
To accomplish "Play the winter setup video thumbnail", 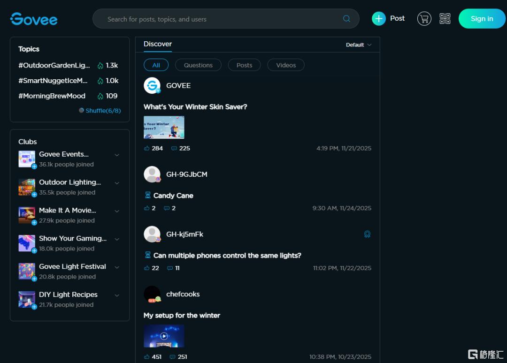I will [164, 336].
